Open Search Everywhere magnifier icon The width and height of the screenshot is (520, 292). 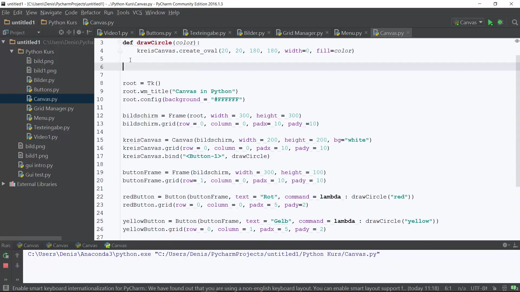[x=515, y=22]
